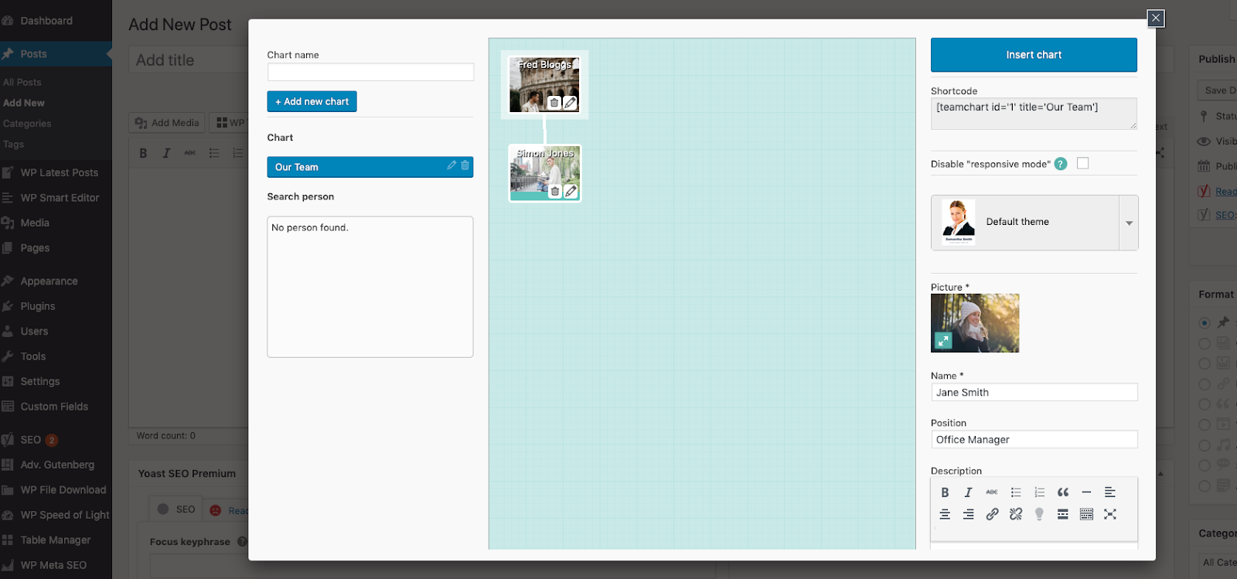
Task: Open the Categories submenu link
Action: coord(27,124)
